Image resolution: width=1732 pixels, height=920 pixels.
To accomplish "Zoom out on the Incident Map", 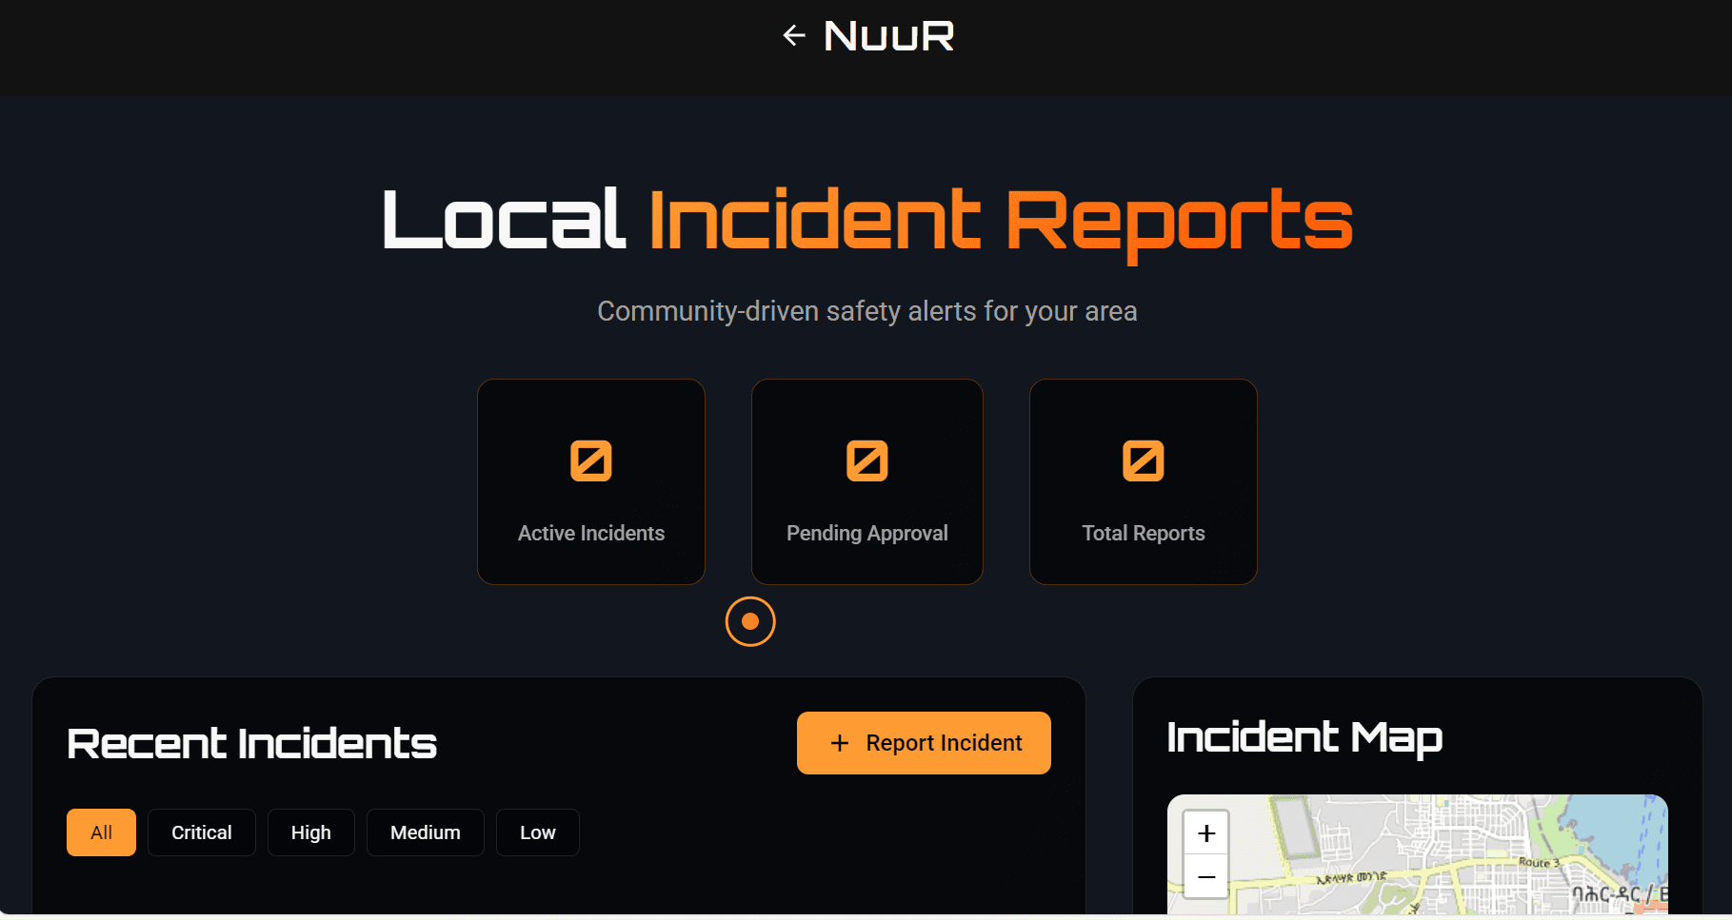I will 1204,876.
